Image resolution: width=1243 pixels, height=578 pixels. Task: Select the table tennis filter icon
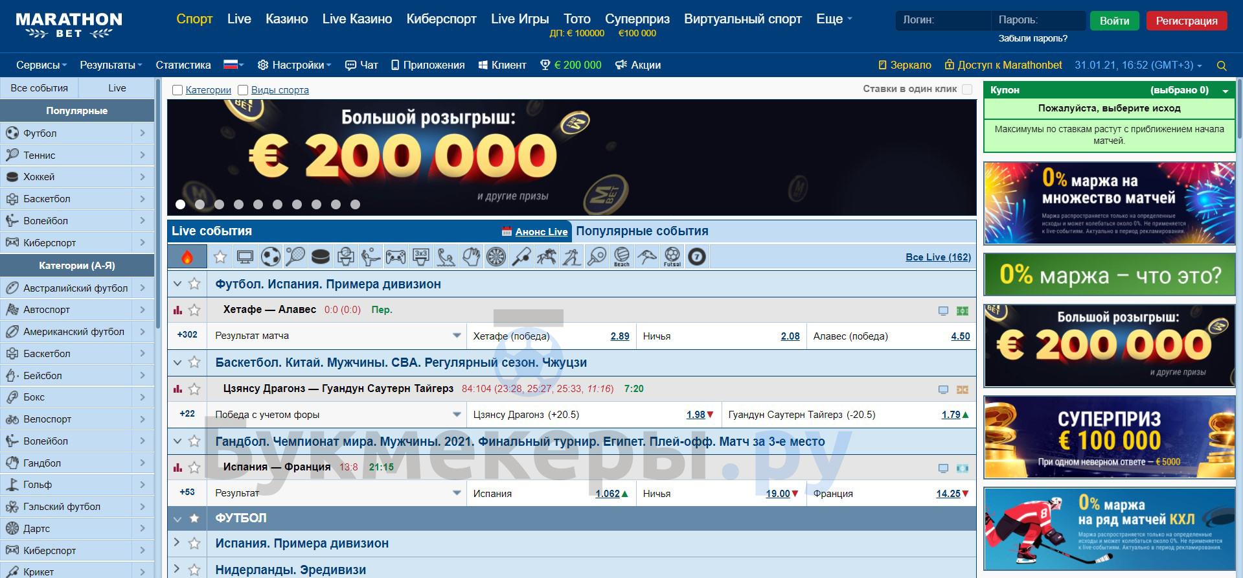(x=597, y=257)
